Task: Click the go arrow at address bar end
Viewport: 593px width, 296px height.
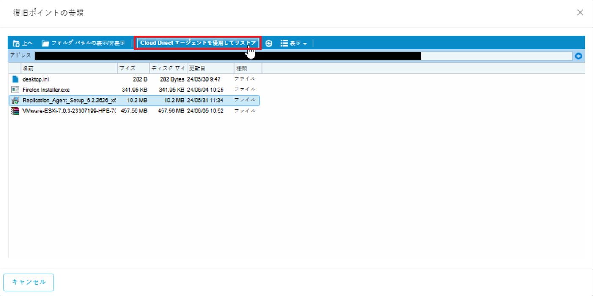Action: pyautogui.click(x=578, y=56)
